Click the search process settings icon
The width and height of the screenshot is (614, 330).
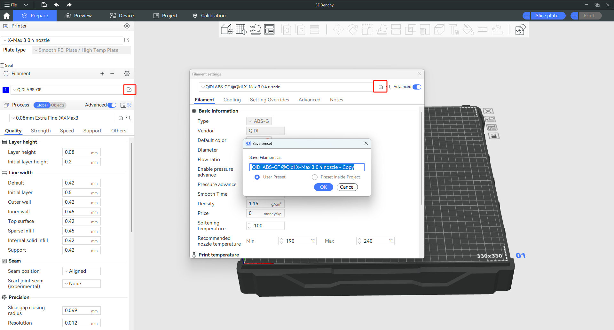[x=129, y=118]
